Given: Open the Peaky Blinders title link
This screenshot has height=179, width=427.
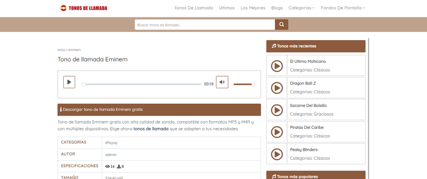Looking at the screenshot, I should 304,150.
